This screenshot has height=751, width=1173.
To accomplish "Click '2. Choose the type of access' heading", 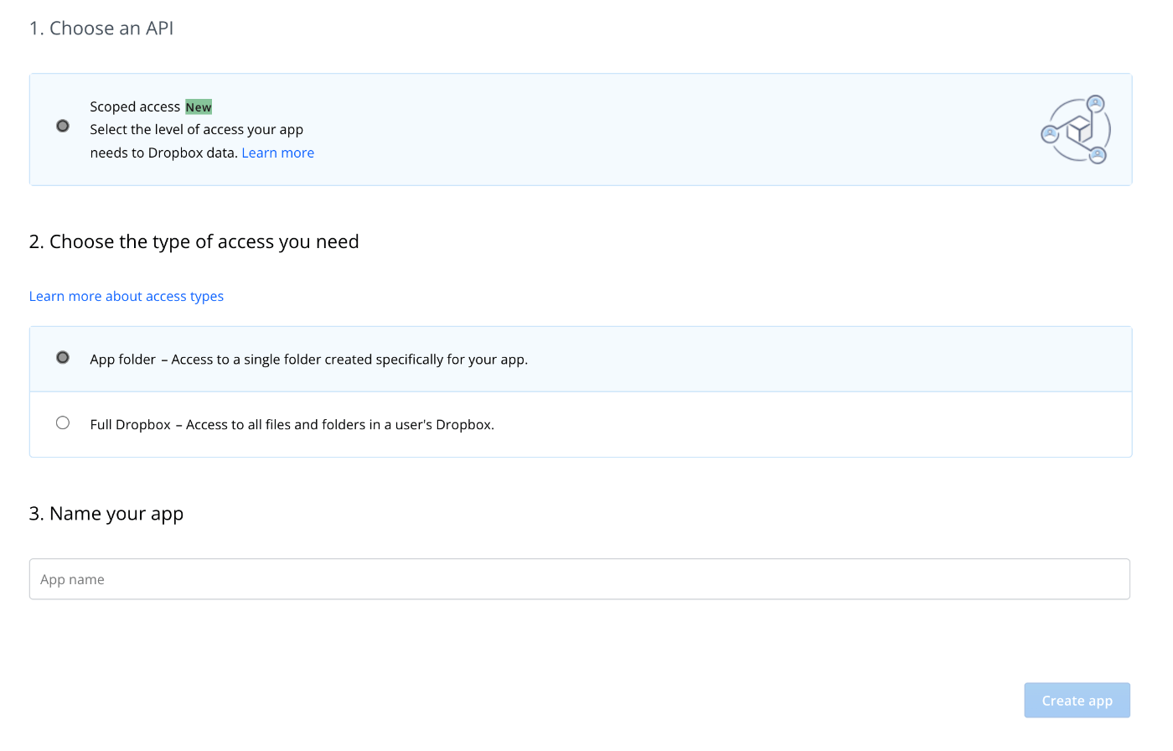I will 194,242.
